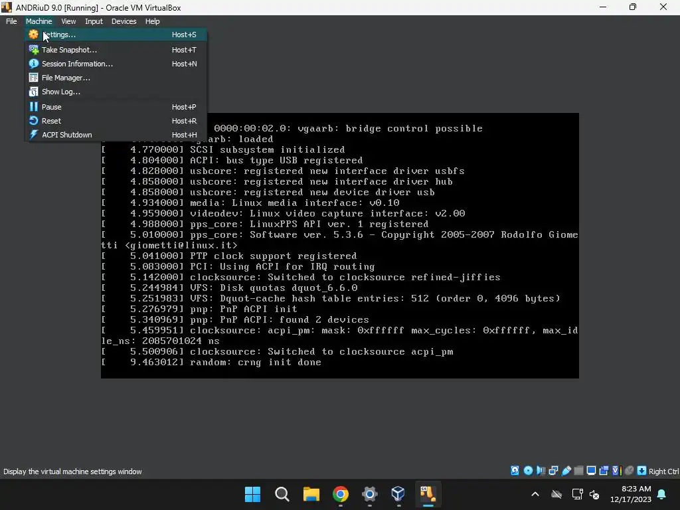Click the OneDrive tray icon

pyautogui.click(x=556, y=494)
